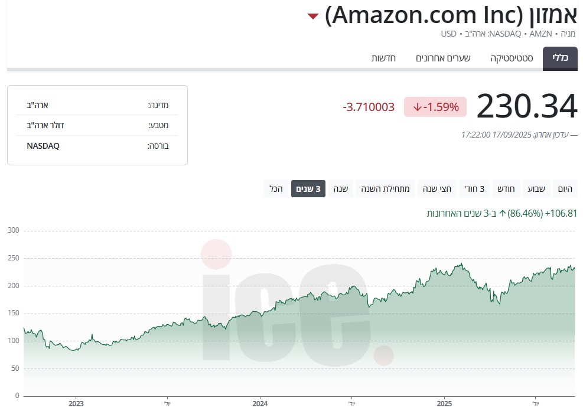This screenshot has height=411, width=583.
Task: Choose the 3 חוד' time range
Action: click(x=474, y=189)
